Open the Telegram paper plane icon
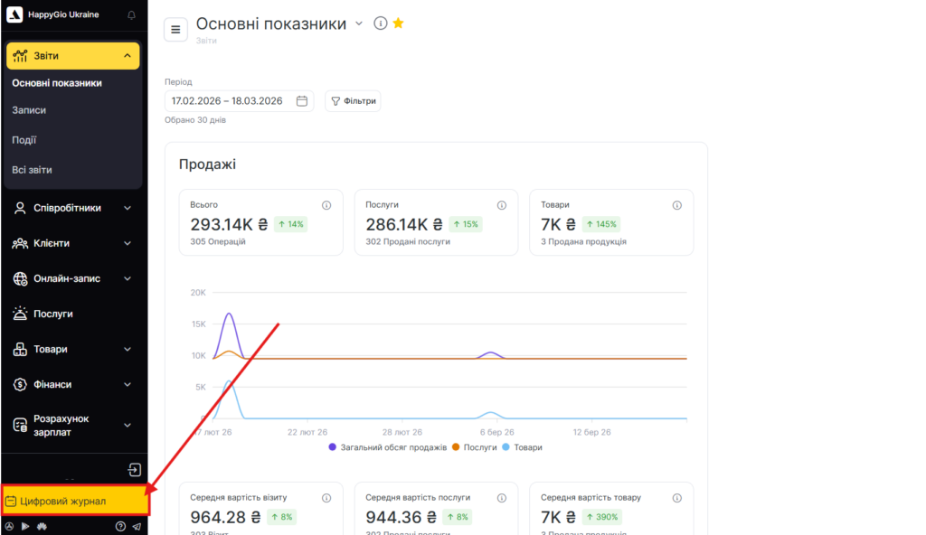The width and height of the screenshot is (926, 535). coord(137,526)
